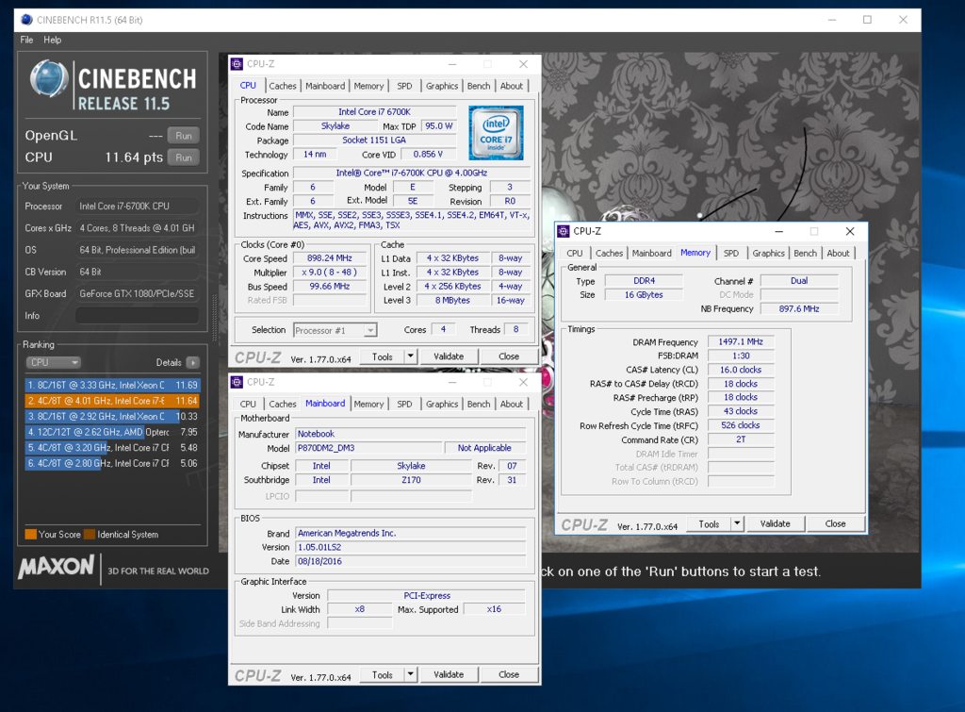965x712 pixels.
Task: Select SPD tab in Memory CPU-Z window
Action: coord(731,253)
